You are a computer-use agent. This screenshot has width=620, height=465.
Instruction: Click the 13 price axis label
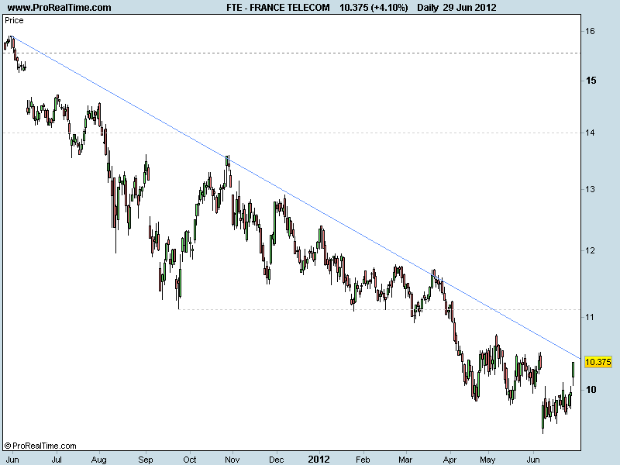point(590,189)
